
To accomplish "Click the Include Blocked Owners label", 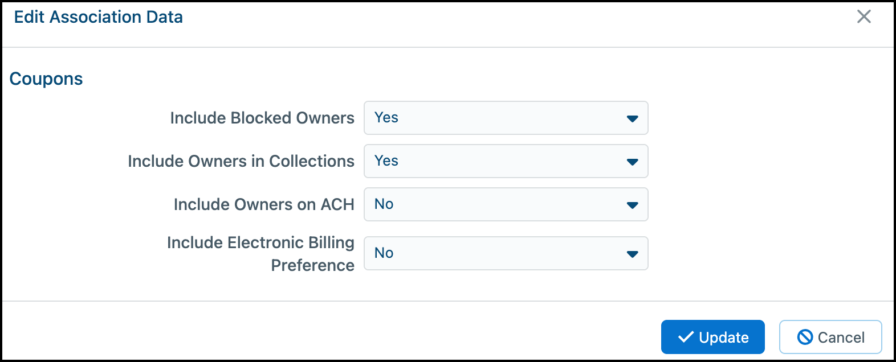I will (262, 118).
